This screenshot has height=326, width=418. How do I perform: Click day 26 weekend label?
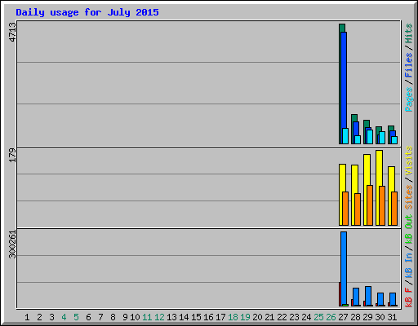[x=331, y=317]
